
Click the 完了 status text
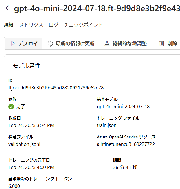click(x=20, y=107)
